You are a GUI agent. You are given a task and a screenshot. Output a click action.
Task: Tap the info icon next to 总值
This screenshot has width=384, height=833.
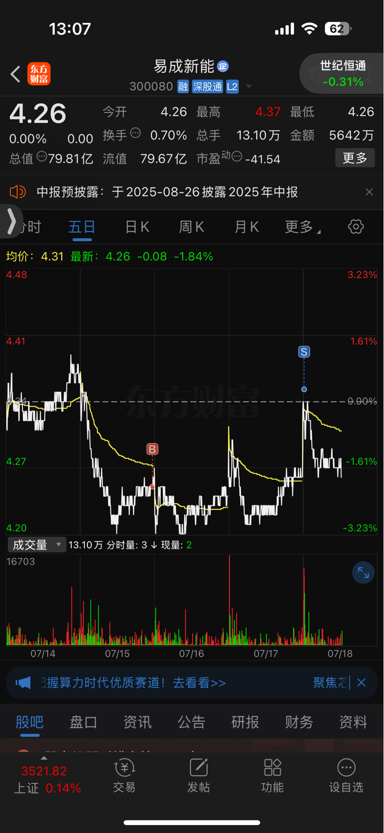click(x=42, y=157)
